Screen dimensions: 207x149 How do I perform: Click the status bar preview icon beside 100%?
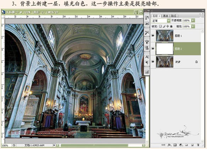tap(14, 145)
